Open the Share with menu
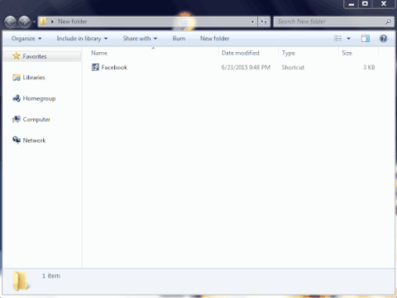This screenshot has height=298, width=397. coord(140,39)
